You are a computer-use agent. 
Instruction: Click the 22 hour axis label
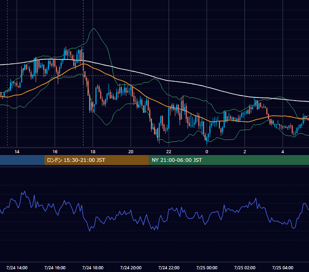169,152
